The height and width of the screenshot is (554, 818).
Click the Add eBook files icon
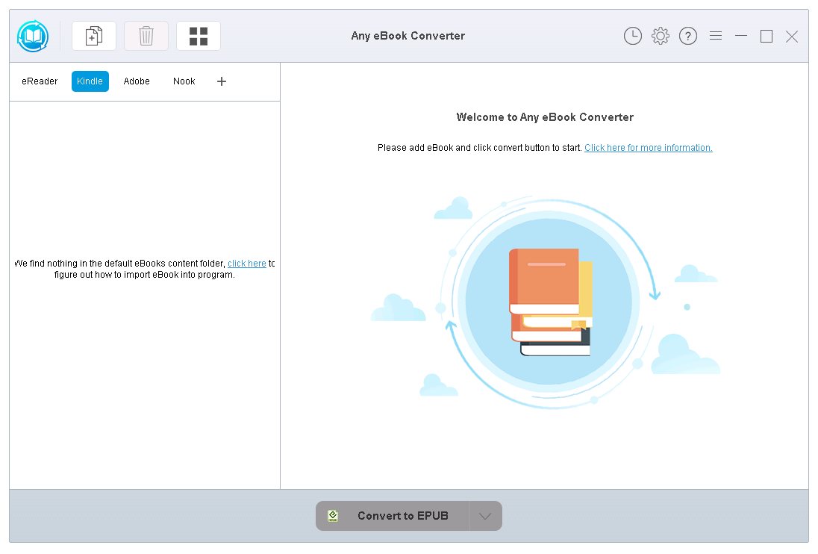94,36
